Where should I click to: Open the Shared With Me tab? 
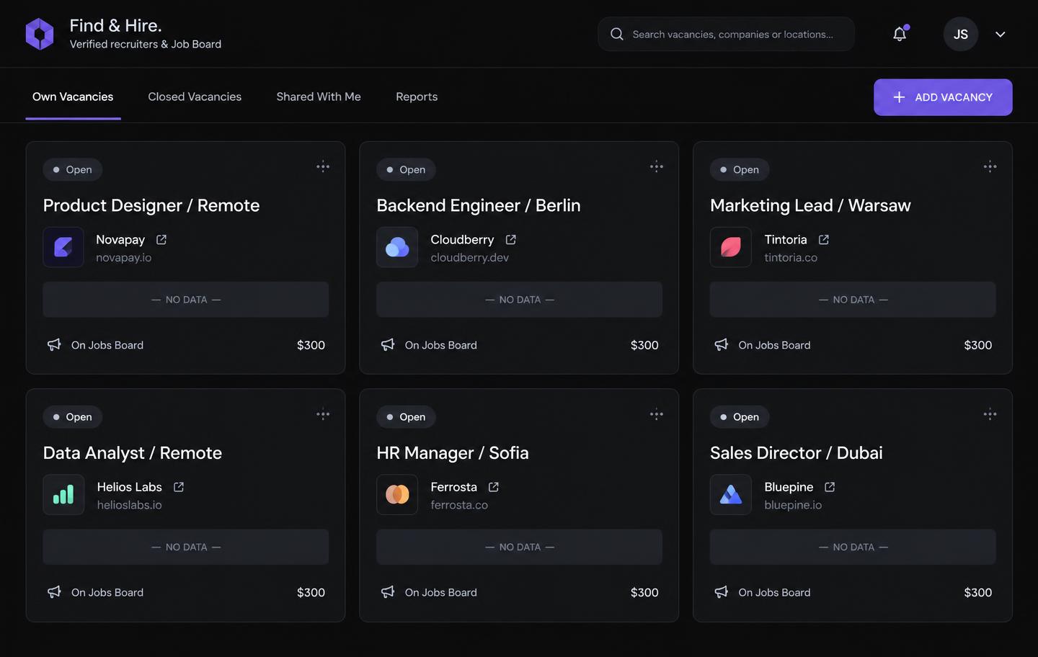tap(319, 97)
